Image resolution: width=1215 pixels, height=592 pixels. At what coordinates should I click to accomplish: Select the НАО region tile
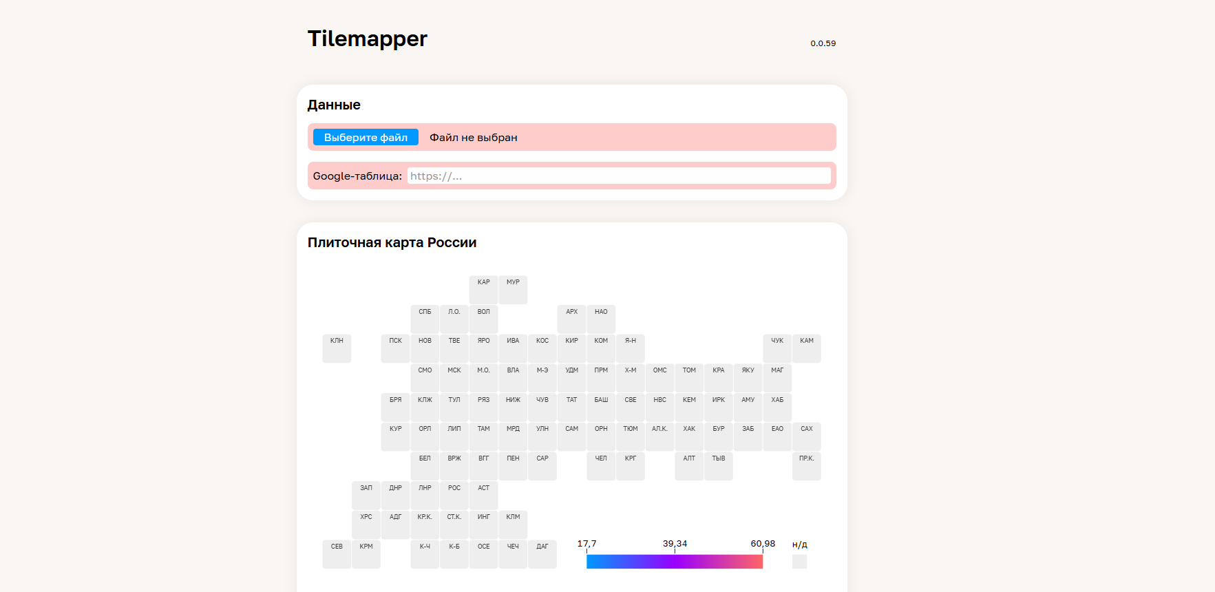(x=601, y=319)
